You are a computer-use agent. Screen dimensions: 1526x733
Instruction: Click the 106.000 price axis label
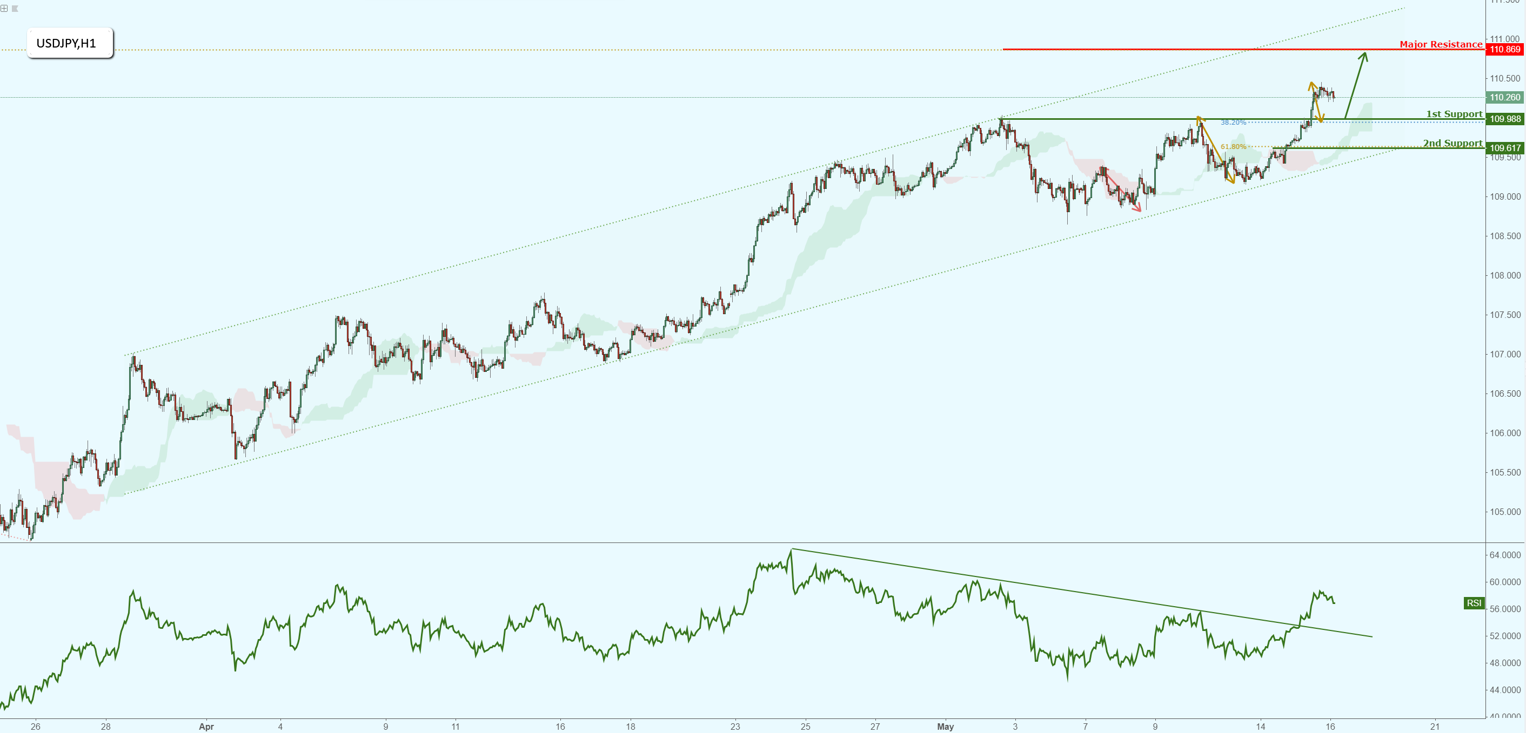[x=1505, y=433]
